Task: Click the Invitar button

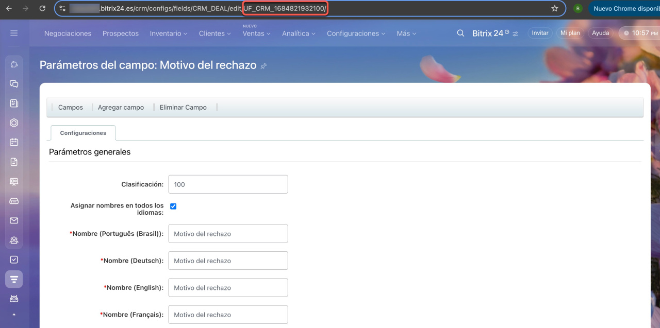Action: tap(540, 33)
